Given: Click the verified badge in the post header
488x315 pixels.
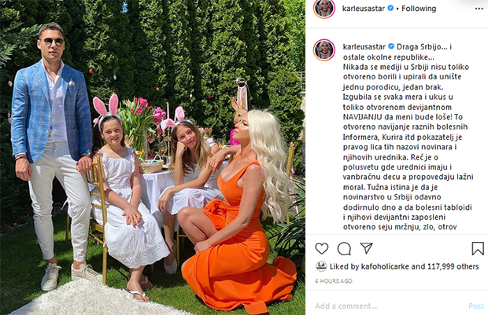Looking at the screenshot, I should (390, 9).
